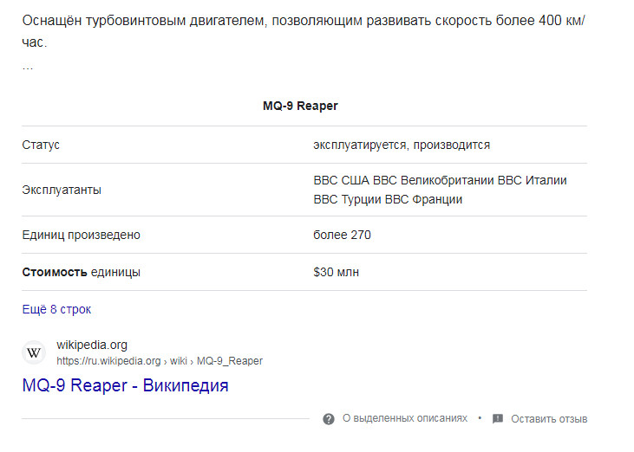
Task: Click the 'Стоимость единицы' row label
Action: point(82,273)
